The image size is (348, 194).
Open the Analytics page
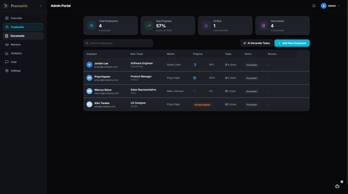click(x=23, y=53)
